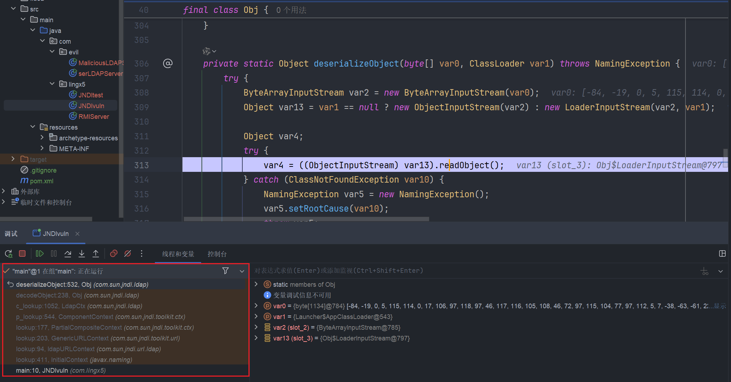Open the RMIServer class file
The image size is (731, 382).
click(x=89, y=116)
